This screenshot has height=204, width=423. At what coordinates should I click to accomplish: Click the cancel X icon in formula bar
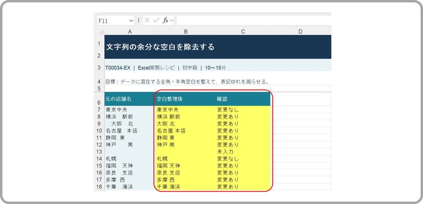tap(147, 20)
